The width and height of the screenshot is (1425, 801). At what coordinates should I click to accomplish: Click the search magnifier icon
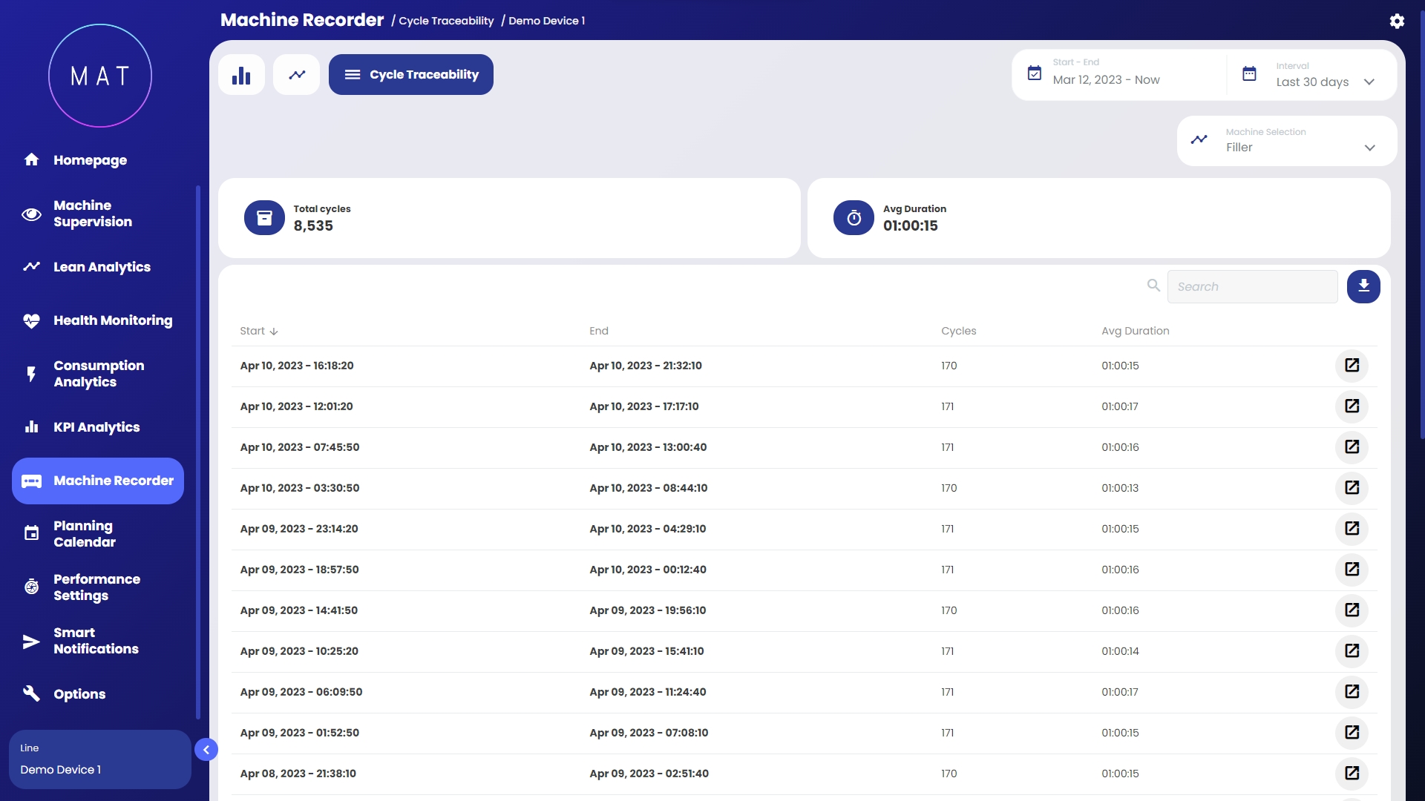coord(1153,286)
